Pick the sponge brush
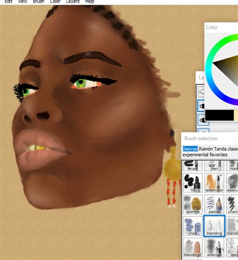 tap(193, 204)
